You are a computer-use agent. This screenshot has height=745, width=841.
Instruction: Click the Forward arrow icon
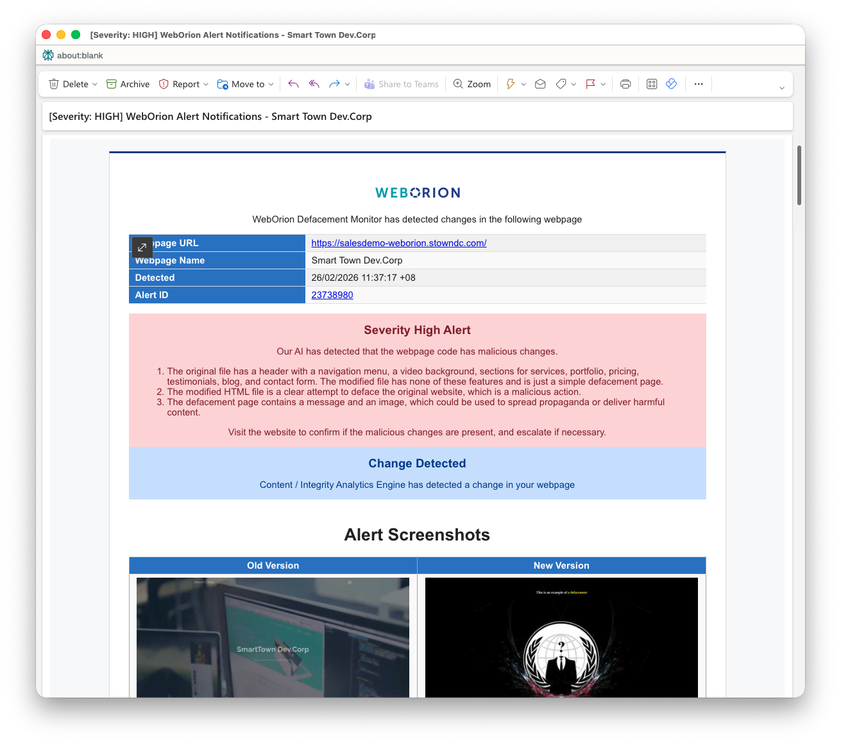tap(334, 83)
